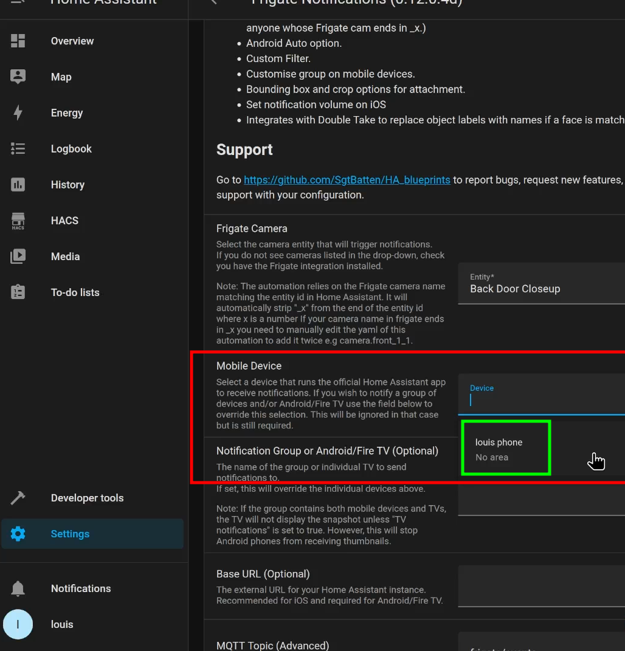The width and height of the screenshot is (625, 651).
Task: Click the louis user avatar
Action: (18, 624)
